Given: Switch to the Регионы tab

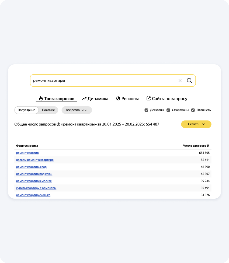Looking at the screenshot, I should click(x=130, y=99).
